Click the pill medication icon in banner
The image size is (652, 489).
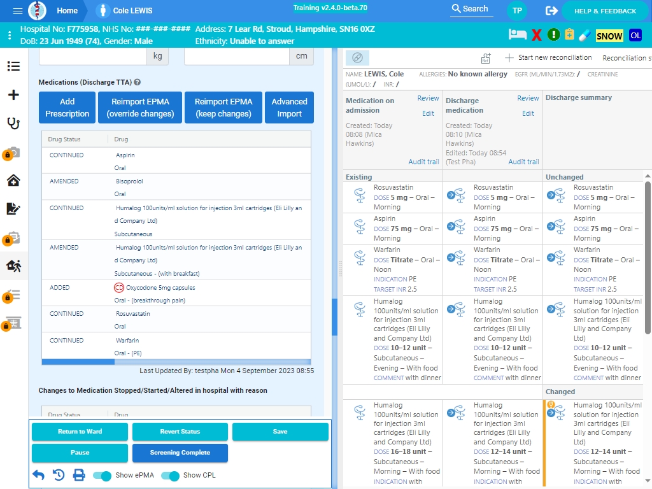[585, 35]
